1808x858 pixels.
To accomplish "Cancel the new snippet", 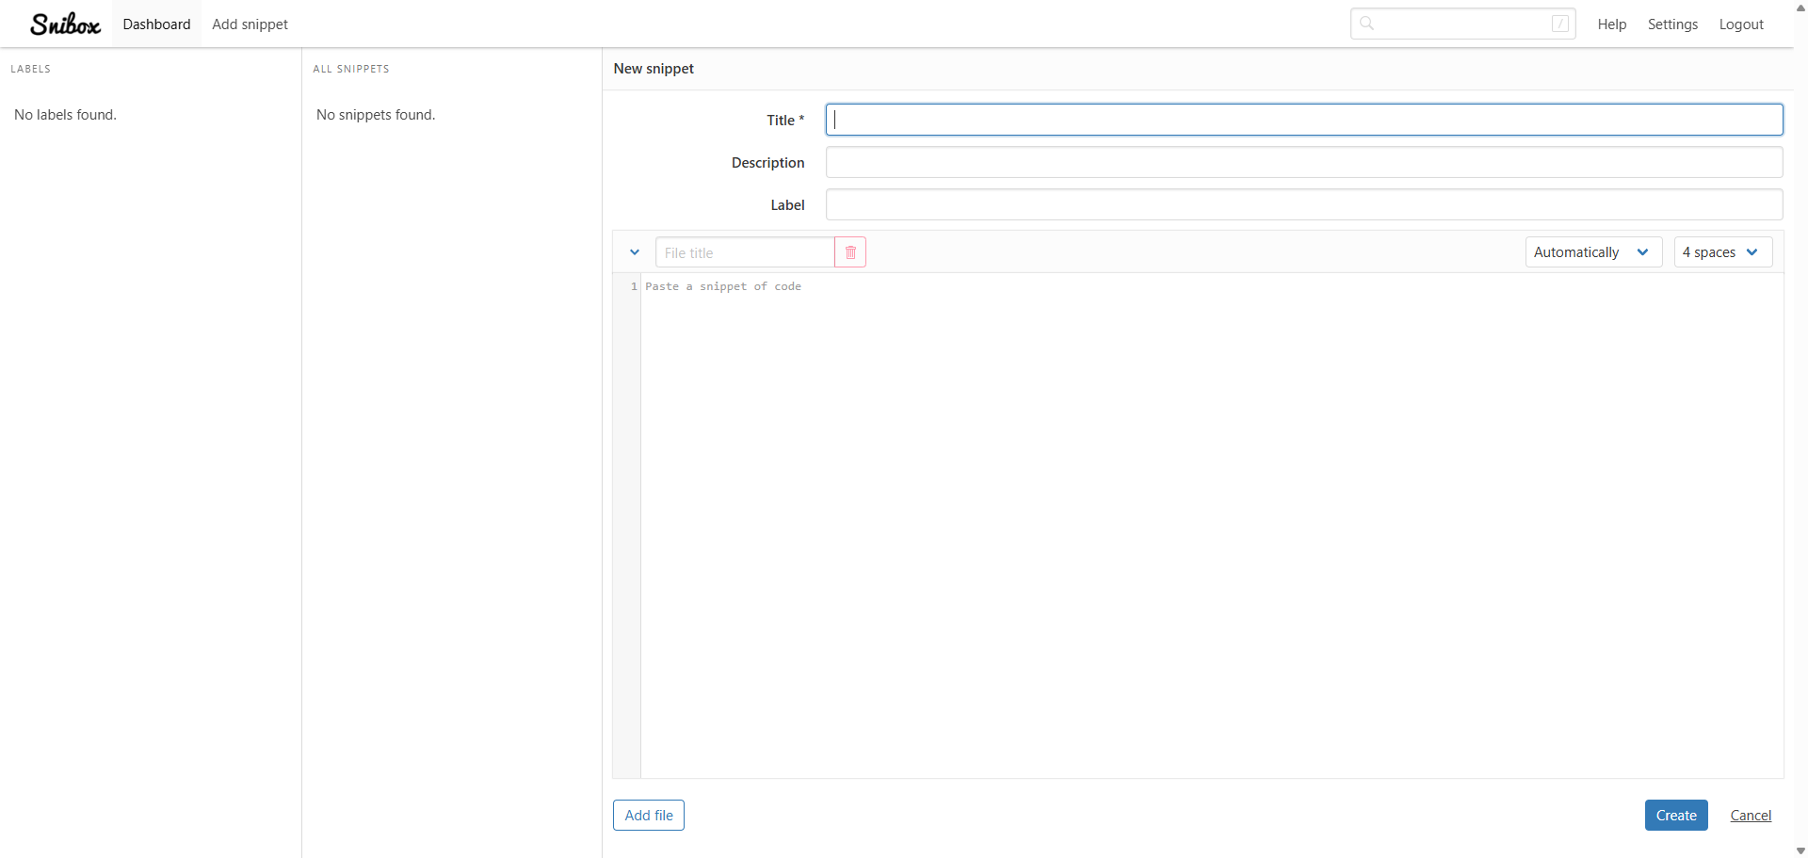I will (x=1751, y=816).
